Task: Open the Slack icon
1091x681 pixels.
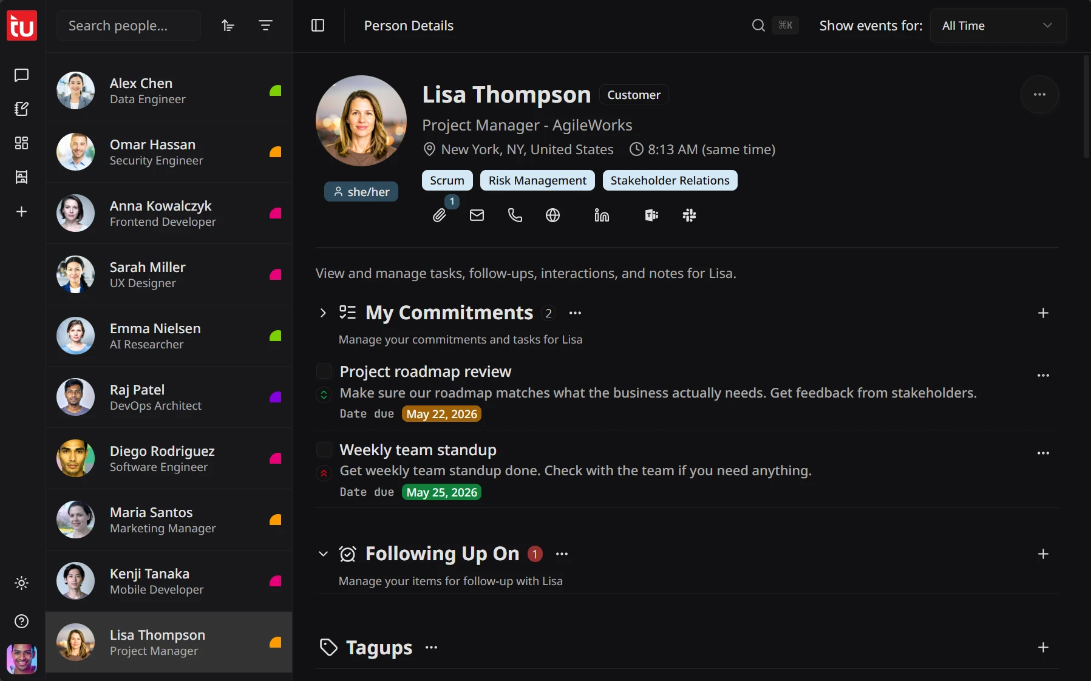Action: pos(689,215)
